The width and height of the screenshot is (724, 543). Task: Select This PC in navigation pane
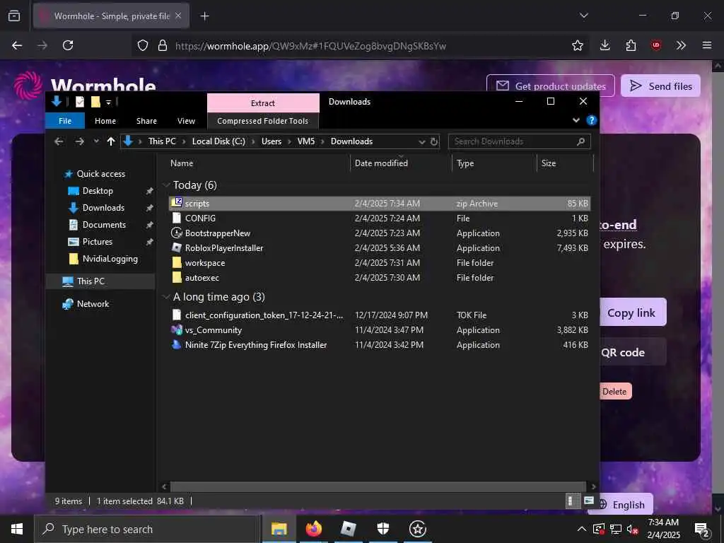click(x=90, y=281)
